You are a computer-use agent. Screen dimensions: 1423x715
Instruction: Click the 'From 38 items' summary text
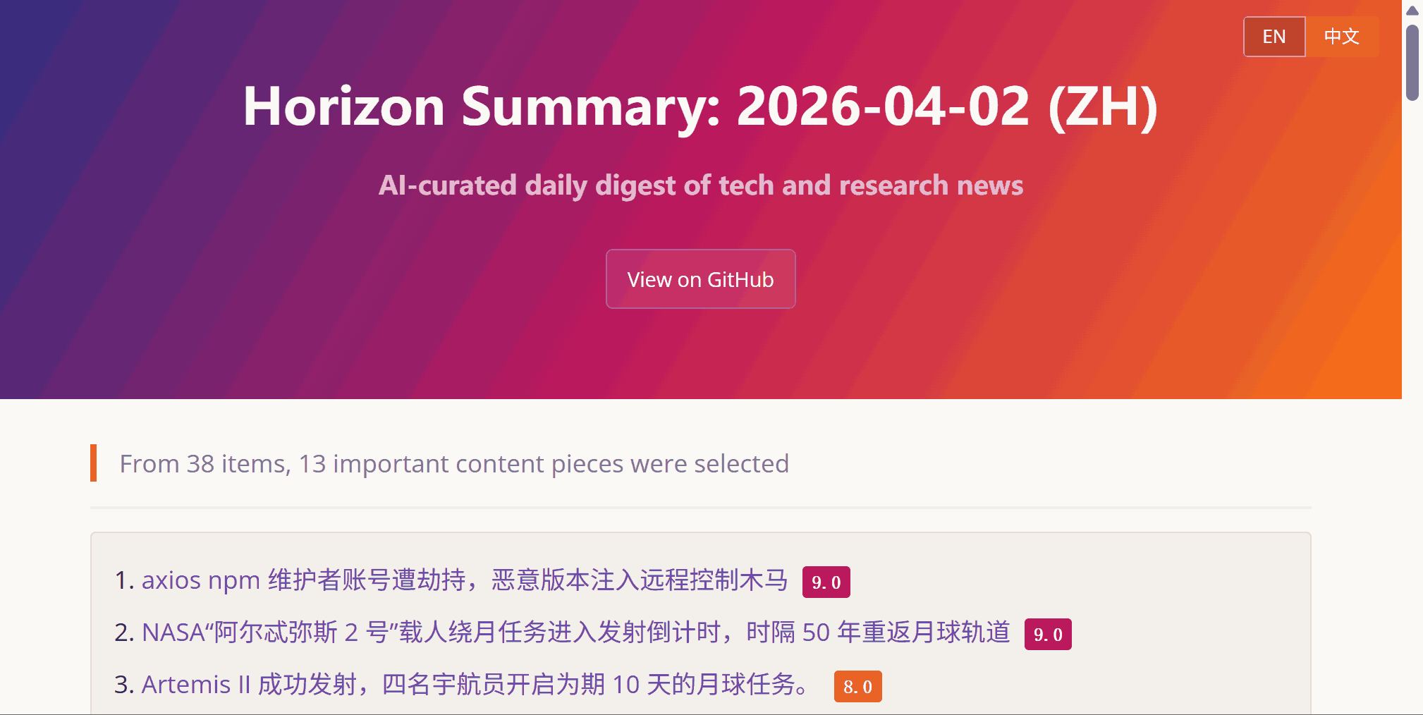[x=454, y=464]
